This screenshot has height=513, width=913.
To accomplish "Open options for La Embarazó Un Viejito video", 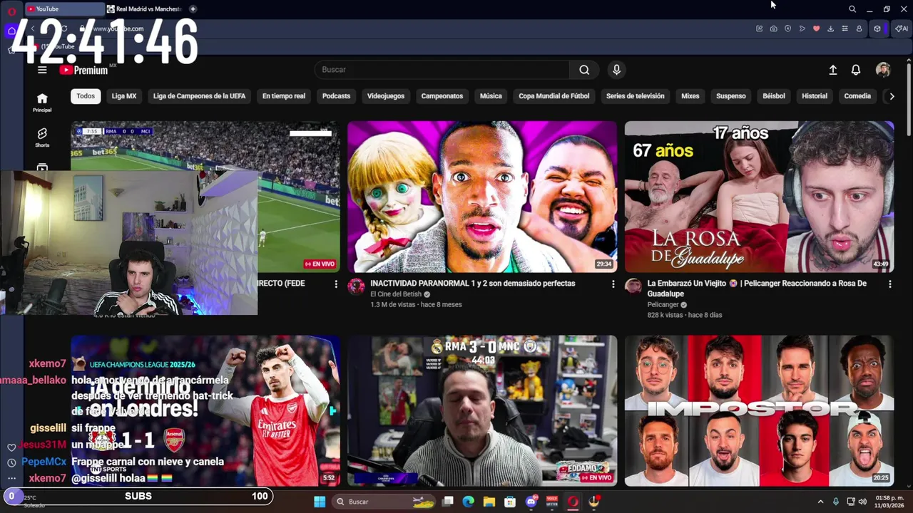I will (x=889, y=284).
